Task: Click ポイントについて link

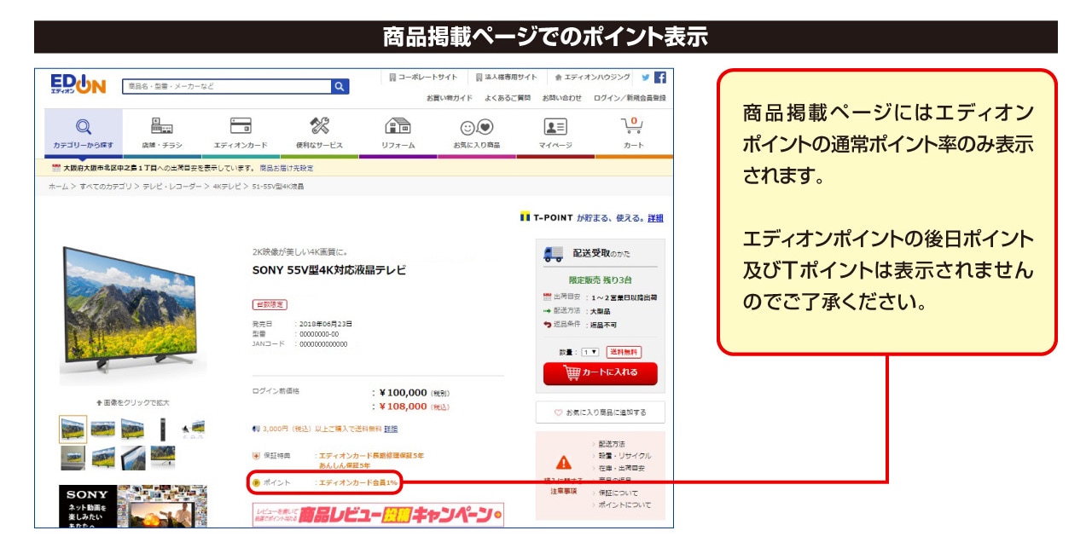Action: (x=624, y=505)
